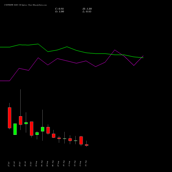Select the red candle for 13 Aug

[x=81, y=140]
